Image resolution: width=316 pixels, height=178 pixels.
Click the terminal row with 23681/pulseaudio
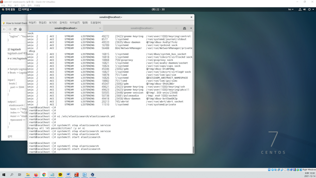[x=102, y=96]
